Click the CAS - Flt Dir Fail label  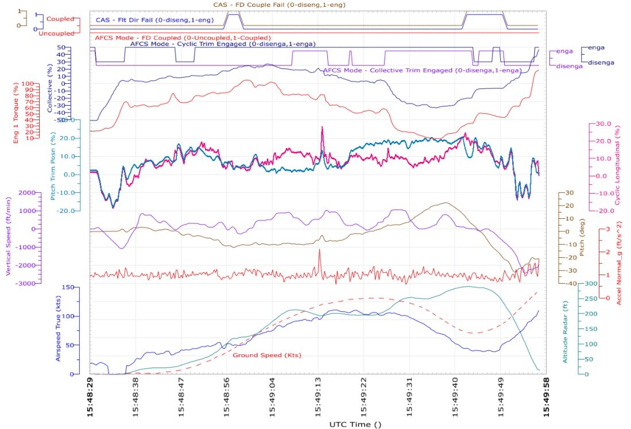pyautogui.click(x=154, y=20)
